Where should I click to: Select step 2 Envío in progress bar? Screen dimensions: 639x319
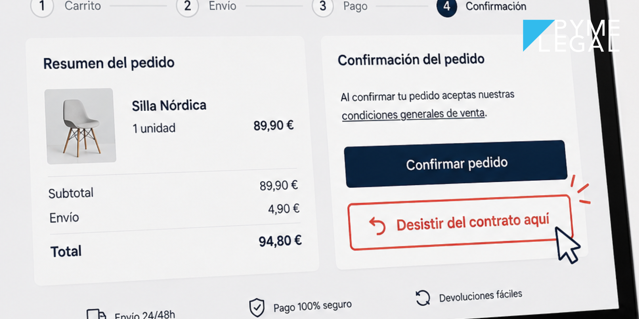(188, 6)
